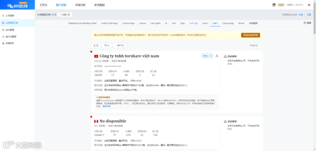Click the Vietnam flag icon
Screen dimensions: 316x151
(x=96, y=56)
